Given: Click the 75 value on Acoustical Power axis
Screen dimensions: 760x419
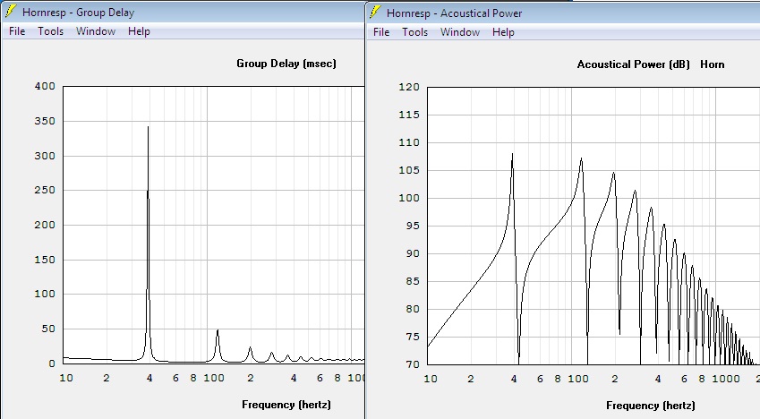Looking at the screenshot, I should point(413,337).
